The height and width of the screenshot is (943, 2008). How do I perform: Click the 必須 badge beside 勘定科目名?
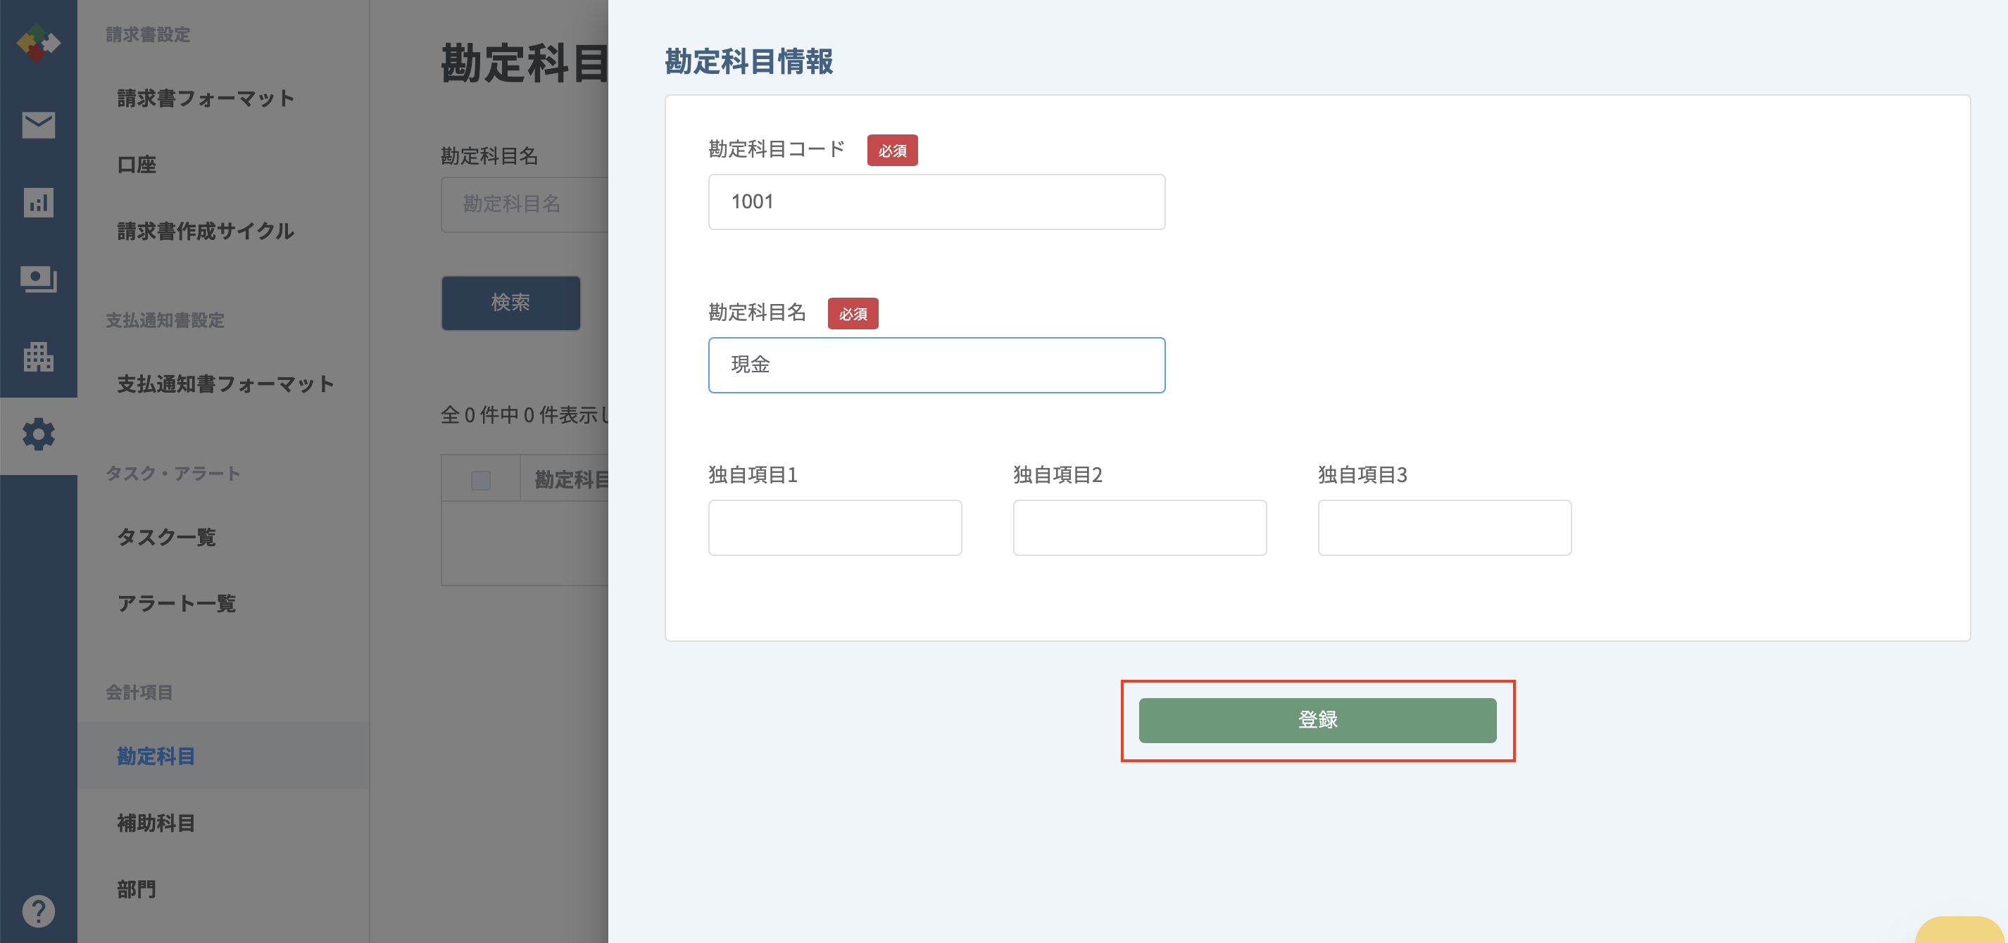(x=853, y=313)
